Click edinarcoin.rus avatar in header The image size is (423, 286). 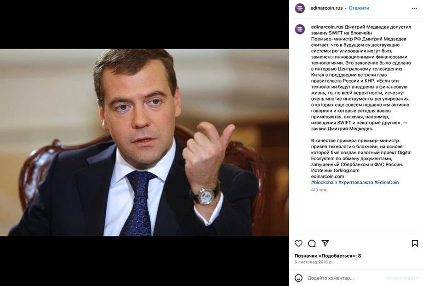click(300, 8)
